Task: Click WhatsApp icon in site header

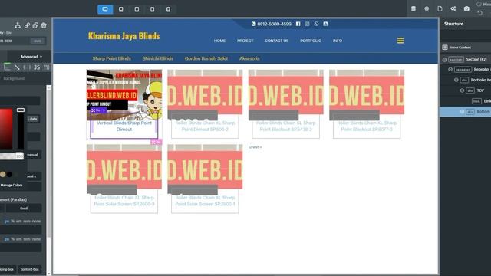Action: coord(316,24)
